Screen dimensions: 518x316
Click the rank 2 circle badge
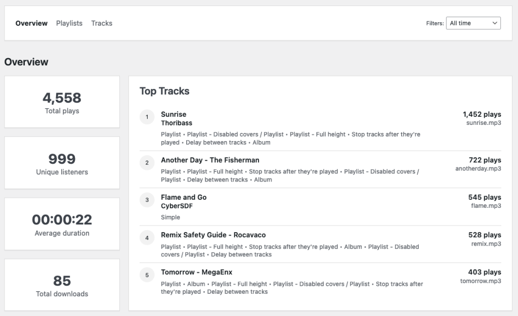147,163
